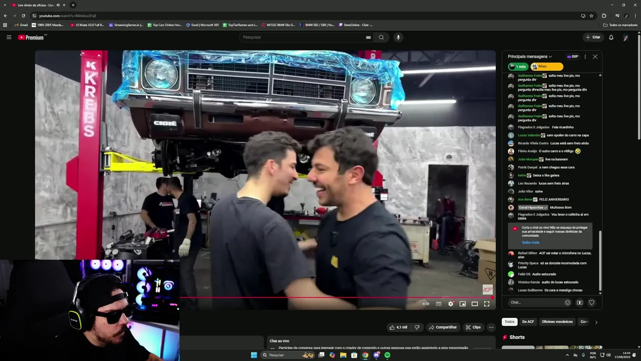
Task: Open more actions ellipsis under the video
Action: click(x=491, y=327)
